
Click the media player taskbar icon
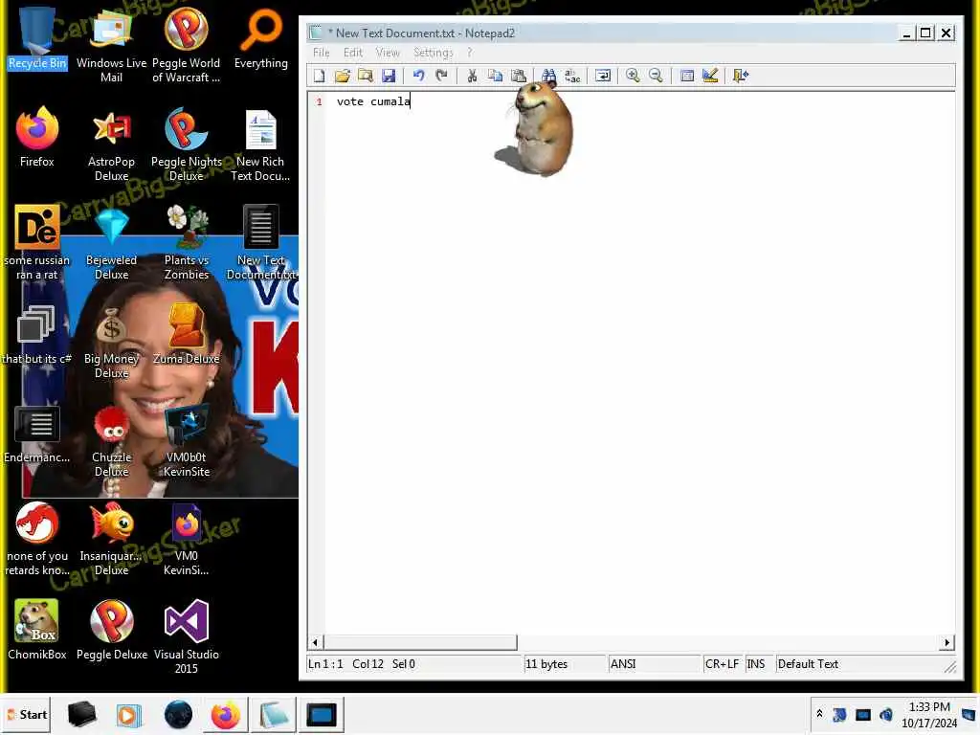coord(129,714)
